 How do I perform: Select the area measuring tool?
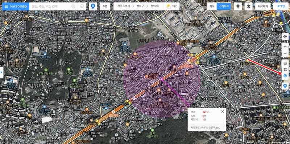click(x=285, y=69)
